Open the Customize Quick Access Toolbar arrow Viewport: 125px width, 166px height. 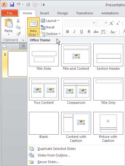(x=44, y=5)
